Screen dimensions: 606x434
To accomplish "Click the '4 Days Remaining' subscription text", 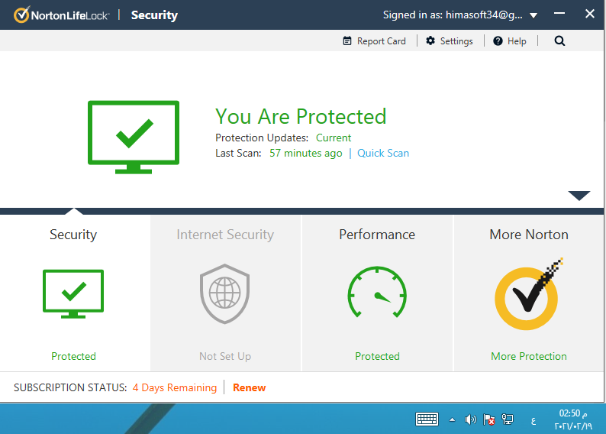I will coord(175,387).
